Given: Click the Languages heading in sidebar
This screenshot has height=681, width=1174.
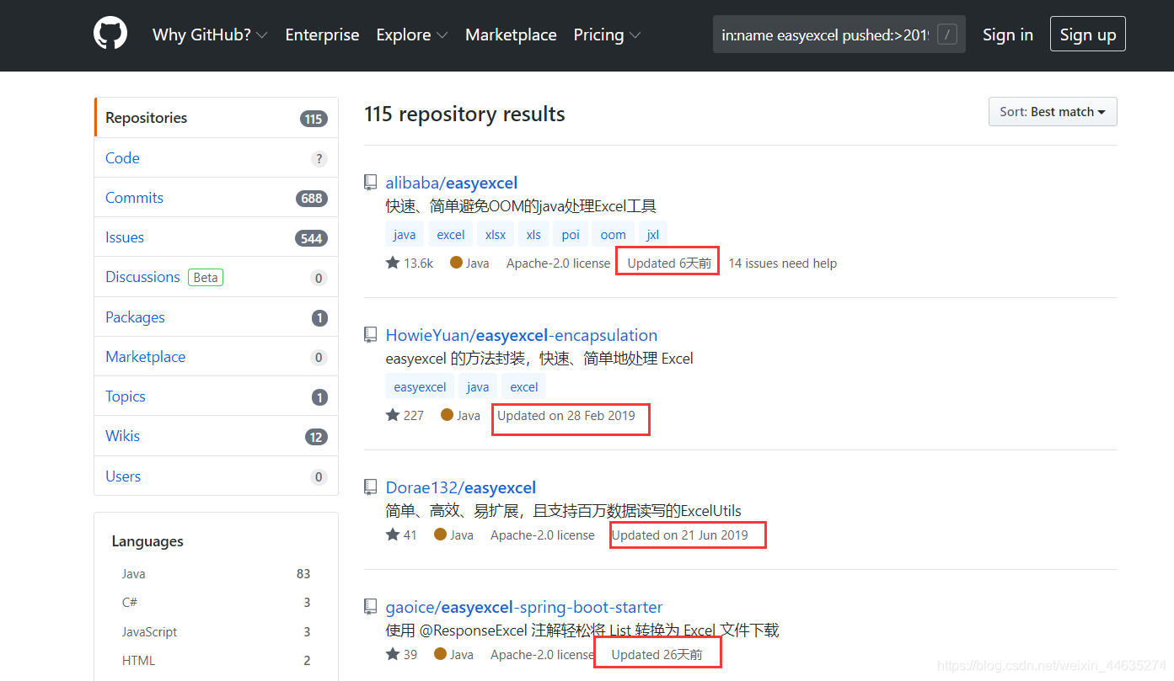Looking at the screenshot, I should tap(147, 541).
